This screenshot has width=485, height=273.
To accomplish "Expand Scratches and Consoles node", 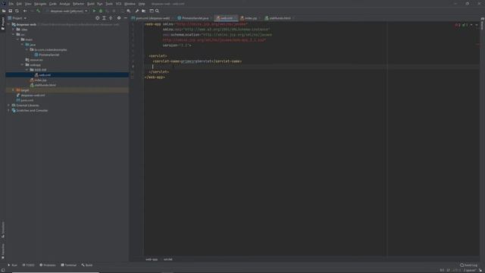I will point(8,110).
